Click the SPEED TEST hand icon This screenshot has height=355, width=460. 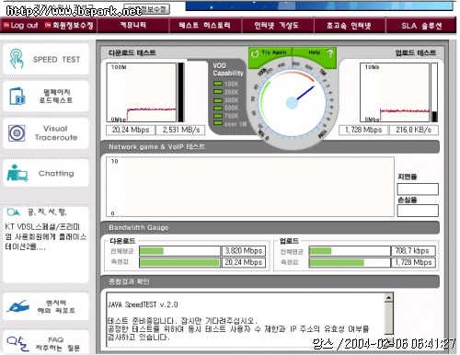coord(16,59)
